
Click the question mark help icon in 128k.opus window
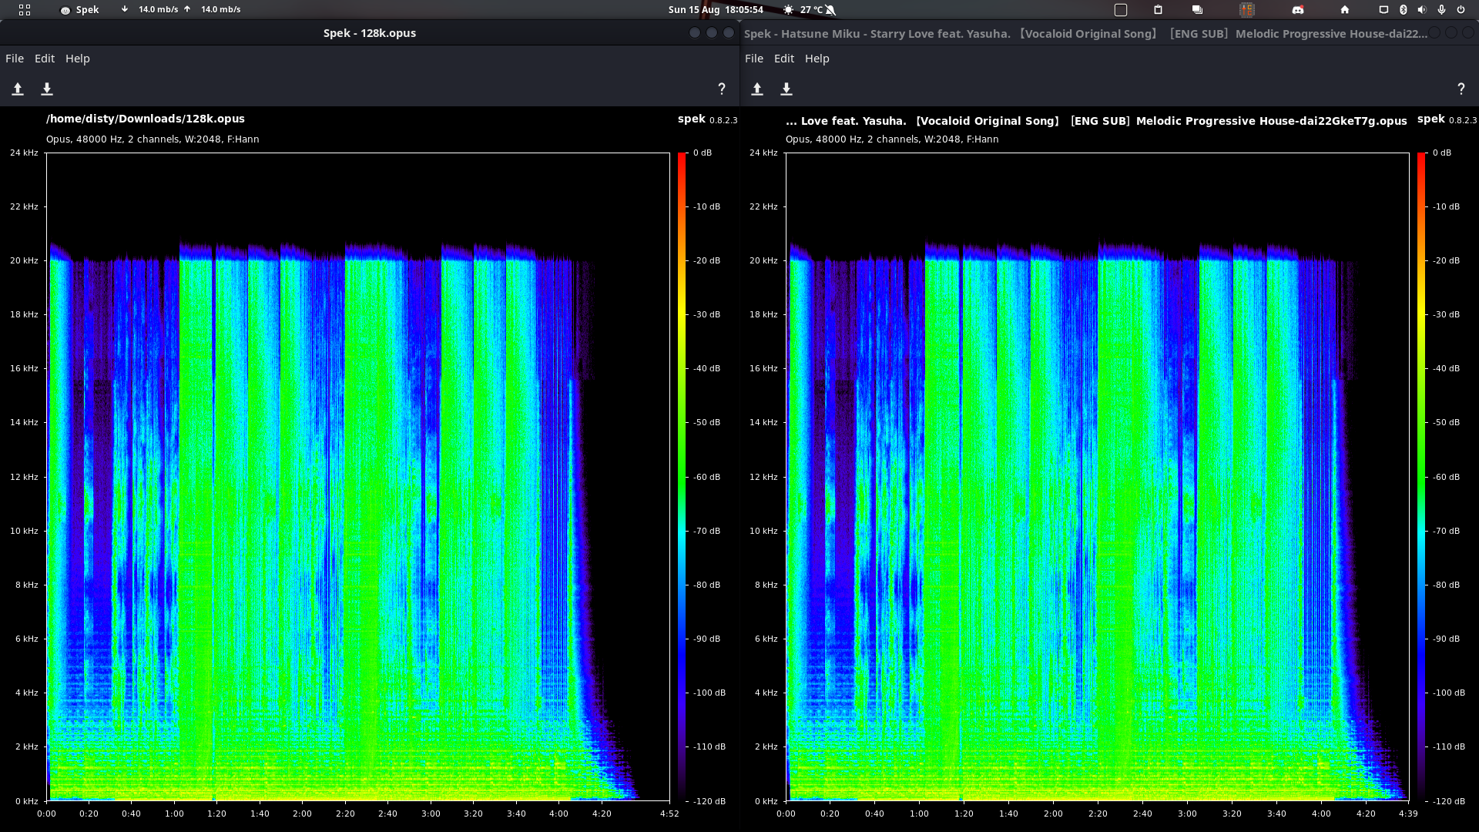pos(722,89)
